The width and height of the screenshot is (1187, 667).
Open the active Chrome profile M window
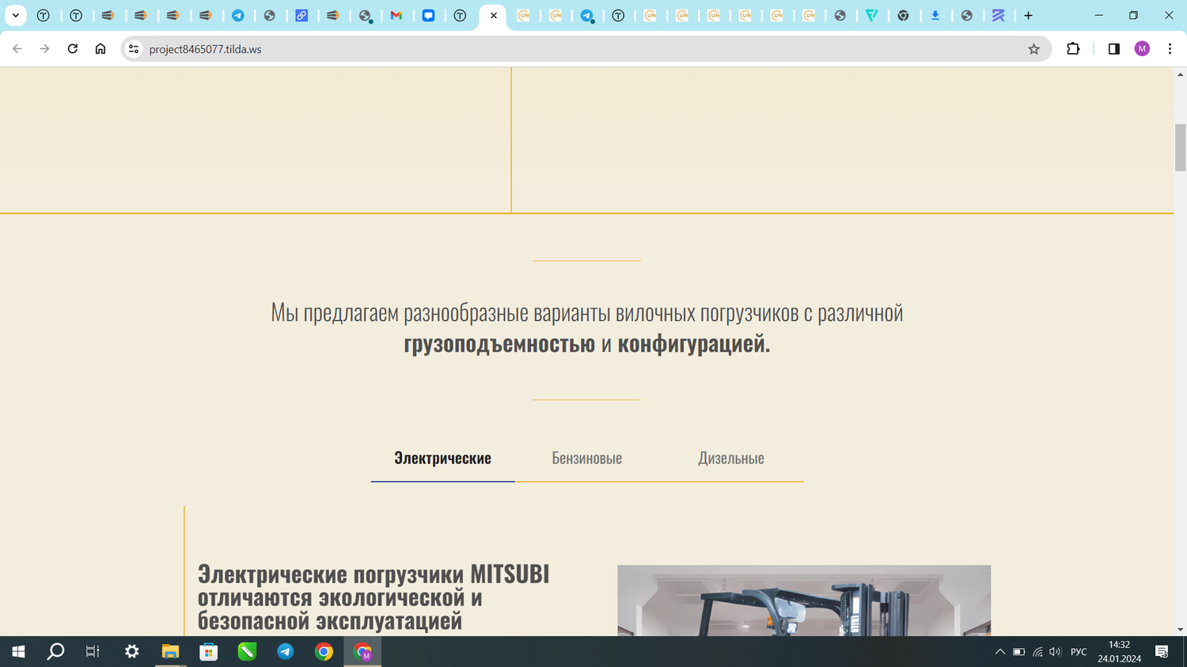pos(362,652)
